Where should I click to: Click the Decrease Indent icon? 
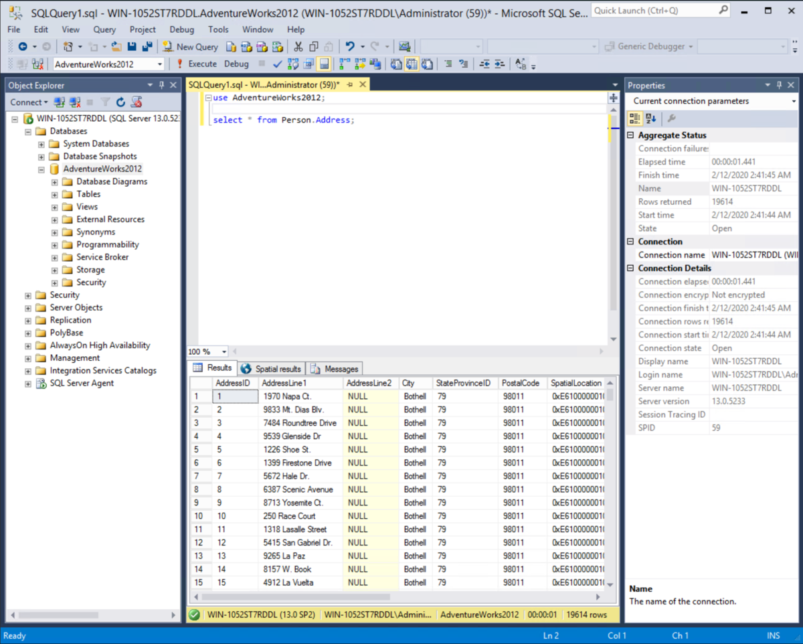pos(484,64)
